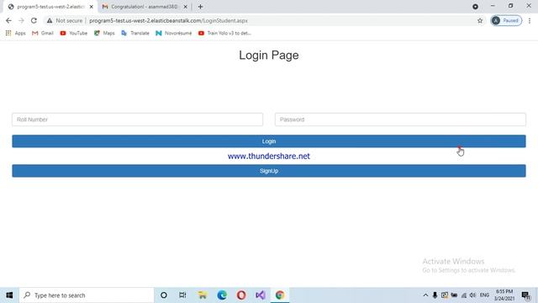Click the ENG language indicator
Image resolution: width=538 pixels, height=303 pixels.
coord(484,295)
